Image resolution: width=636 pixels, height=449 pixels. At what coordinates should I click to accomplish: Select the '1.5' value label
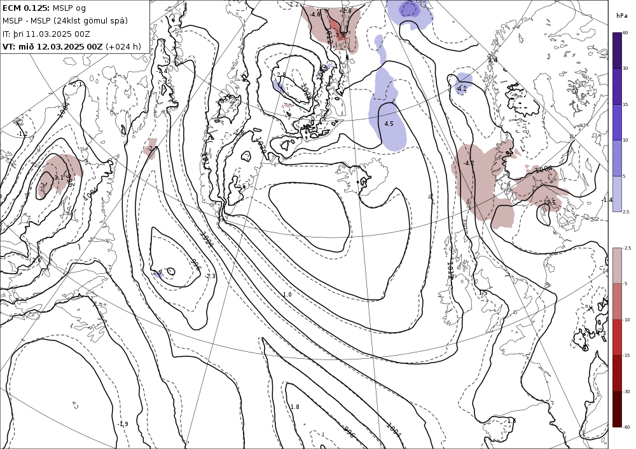click(x=483, y=292)
